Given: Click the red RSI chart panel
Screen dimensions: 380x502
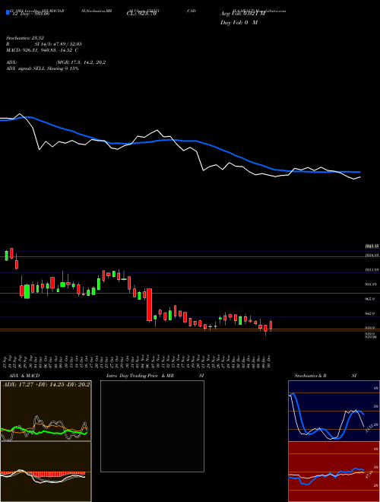Looking at the screenshot, I should pos(334,472).
